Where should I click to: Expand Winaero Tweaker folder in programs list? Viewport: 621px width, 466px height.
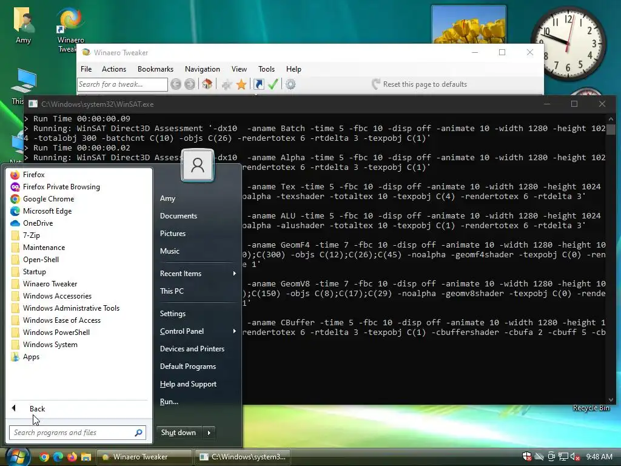pyautogui.click(x=79, y=284)
